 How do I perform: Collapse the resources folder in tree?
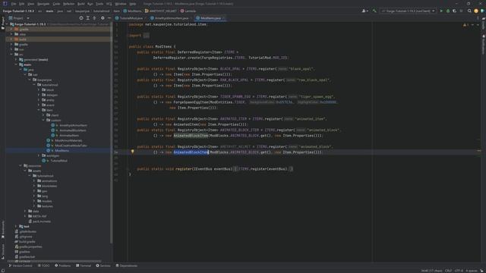[21, 165]
